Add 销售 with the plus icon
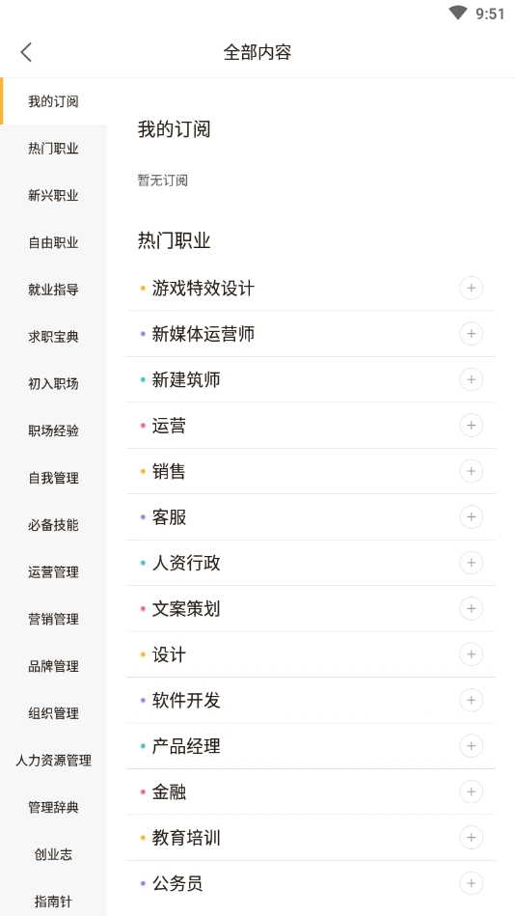Screen dimensions: 515x916 [472, 471]
